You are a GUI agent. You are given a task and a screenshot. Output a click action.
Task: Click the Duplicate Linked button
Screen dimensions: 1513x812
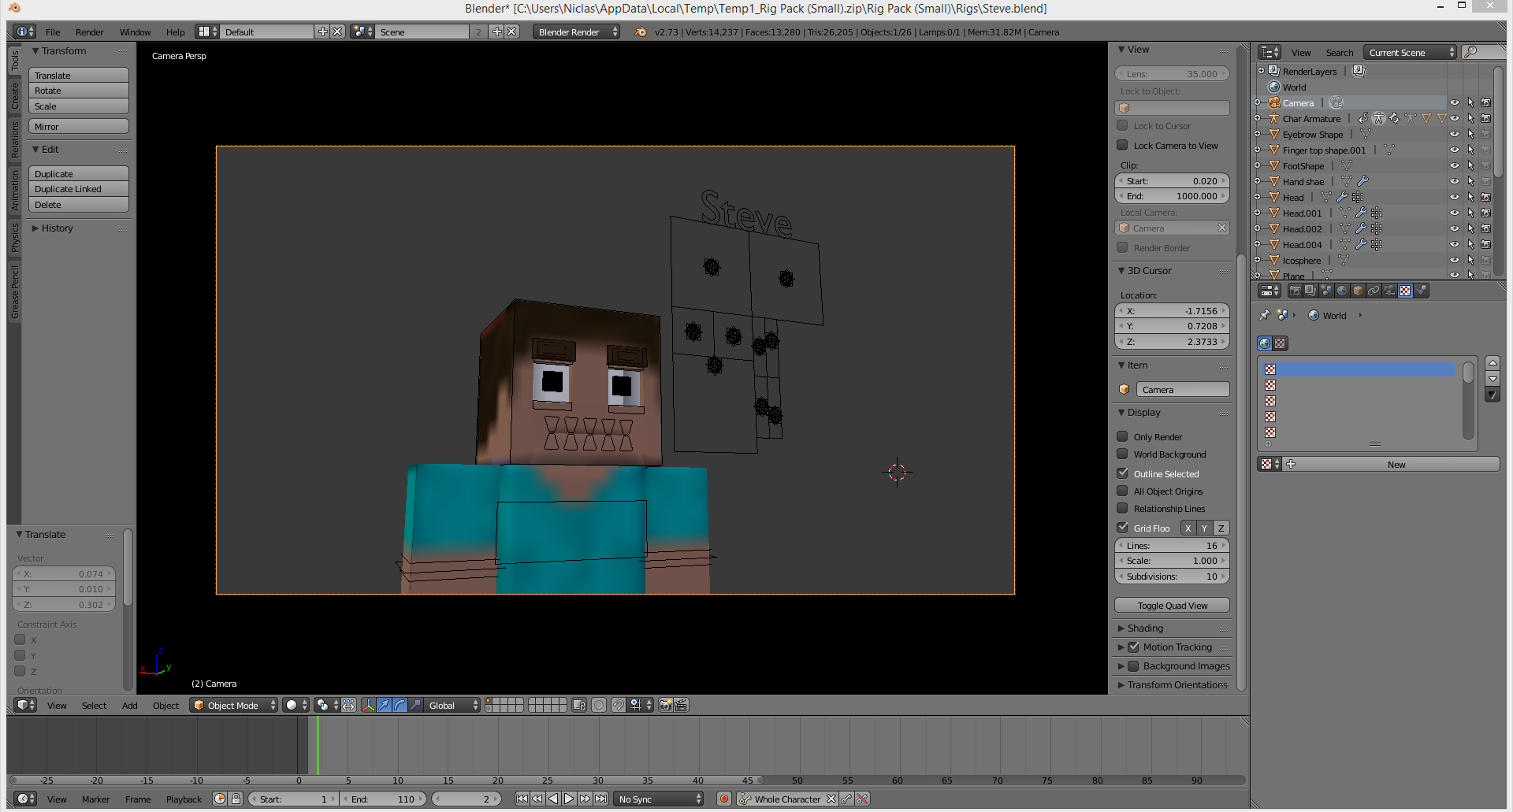point(79,189)
